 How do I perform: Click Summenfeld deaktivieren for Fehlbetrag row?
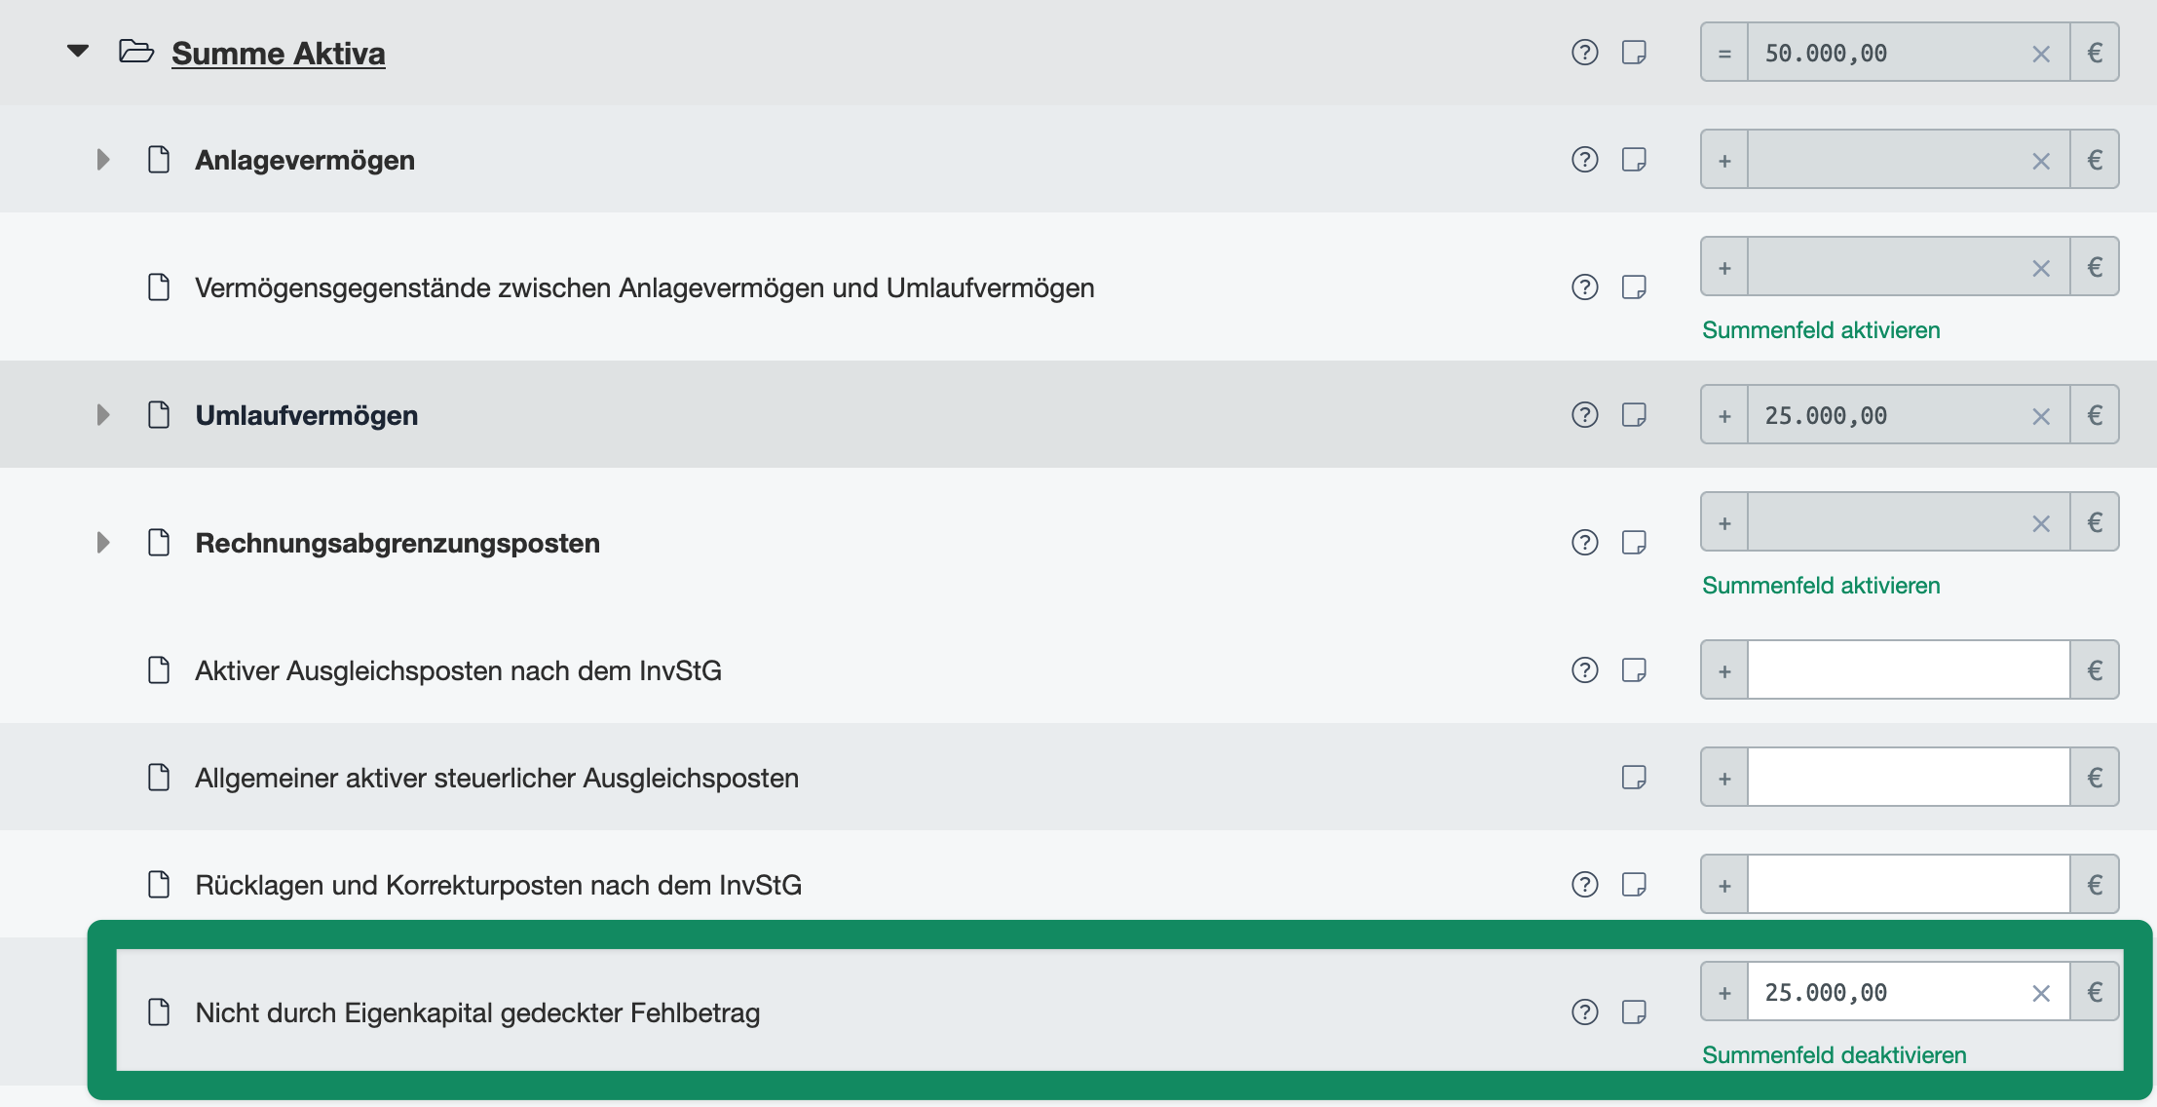coord(1834,1055)
